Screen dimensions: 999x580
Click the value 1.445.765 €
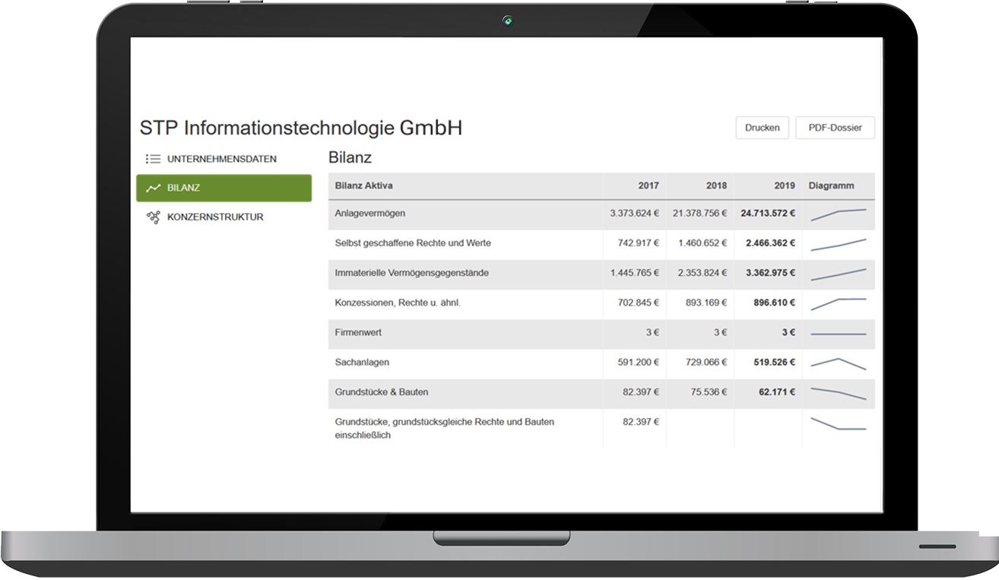[634, 273]
